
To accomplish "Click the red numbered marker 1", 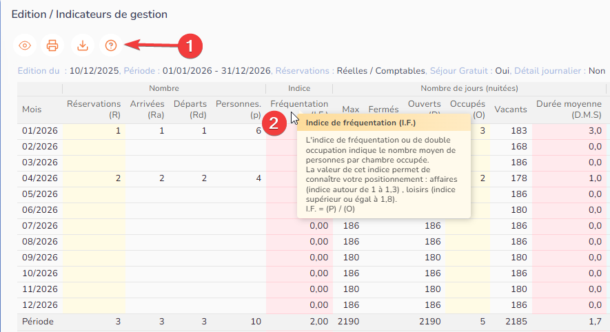I will (x=190, y=45).
